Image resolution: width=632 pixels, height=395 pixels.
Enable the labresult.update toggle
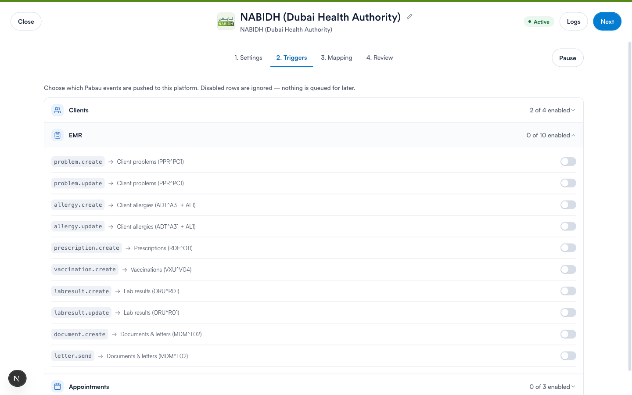568,312
